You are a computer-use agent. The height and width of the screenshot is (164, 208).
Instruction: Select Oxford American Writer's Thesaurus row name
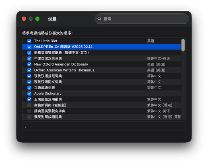click(x=64, y=70)
